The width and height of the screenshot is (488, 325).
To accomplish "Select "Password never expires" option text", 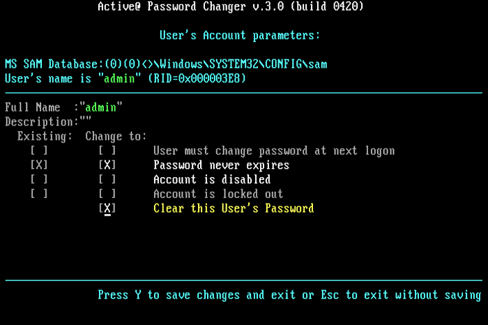I will click(221, 165).
